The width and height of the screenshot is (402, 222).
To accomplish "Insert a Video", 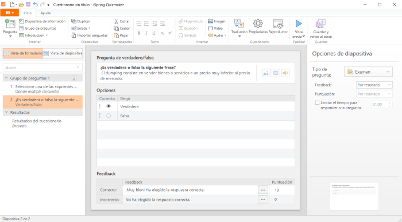I will (x=215, y=28).
